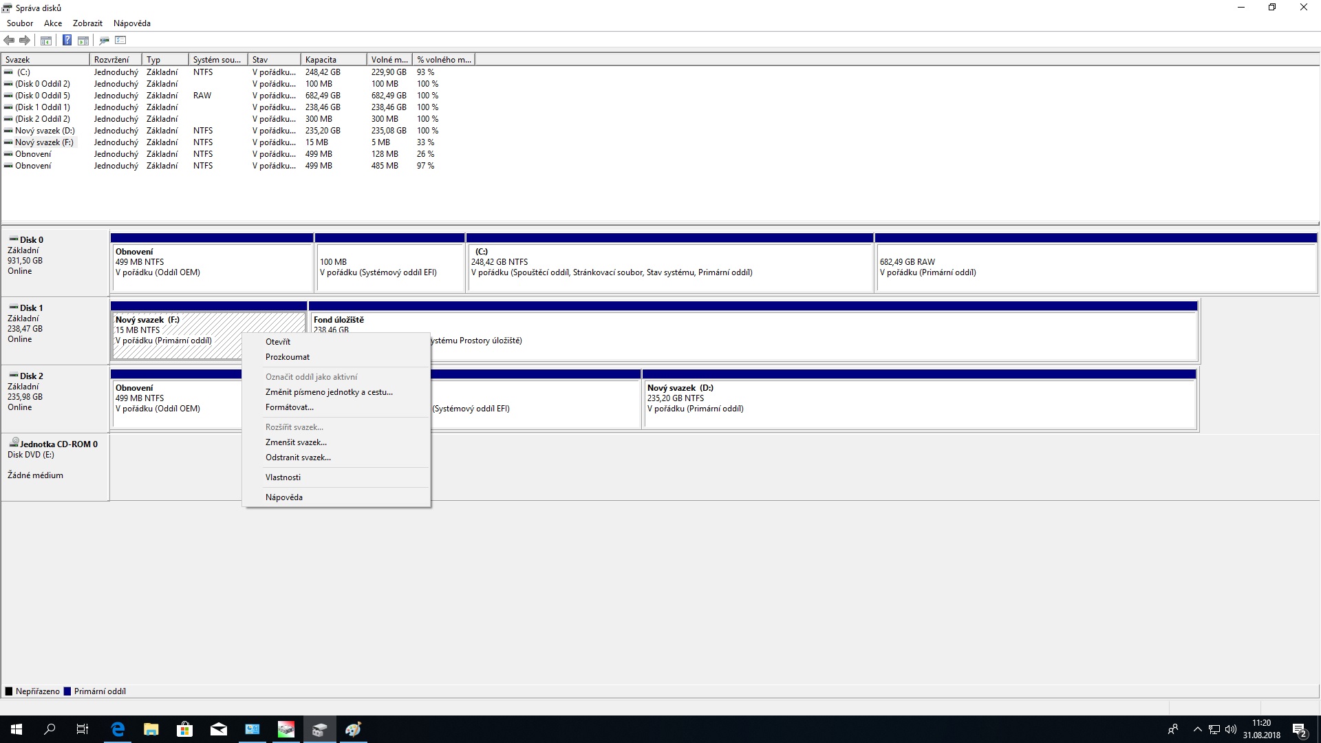
Task: Toggle the action pane toolbar icon
Action: (83, 41)
